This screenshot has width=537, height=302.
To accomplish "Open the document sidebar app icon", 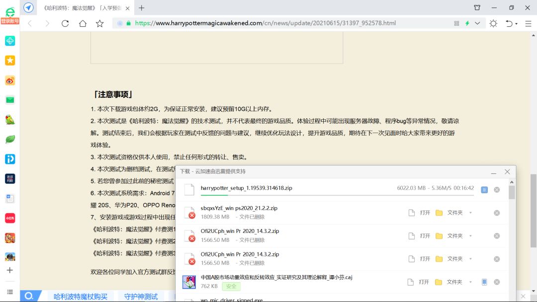I will coord(10,198).
